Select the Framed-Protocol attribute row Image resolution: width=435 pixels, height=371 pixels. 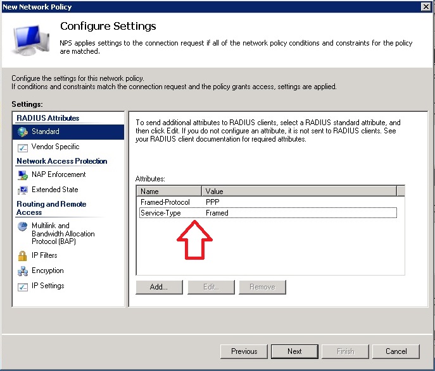[165, 202]
